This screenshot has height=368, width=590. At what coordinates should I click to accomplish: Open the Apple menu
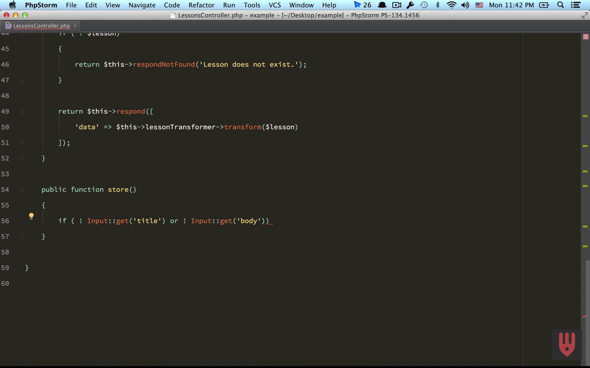(12, 5)
